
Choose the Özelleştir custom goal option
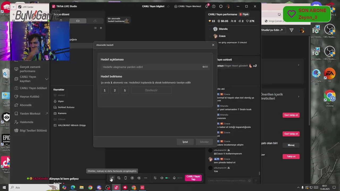pos(151,90)
